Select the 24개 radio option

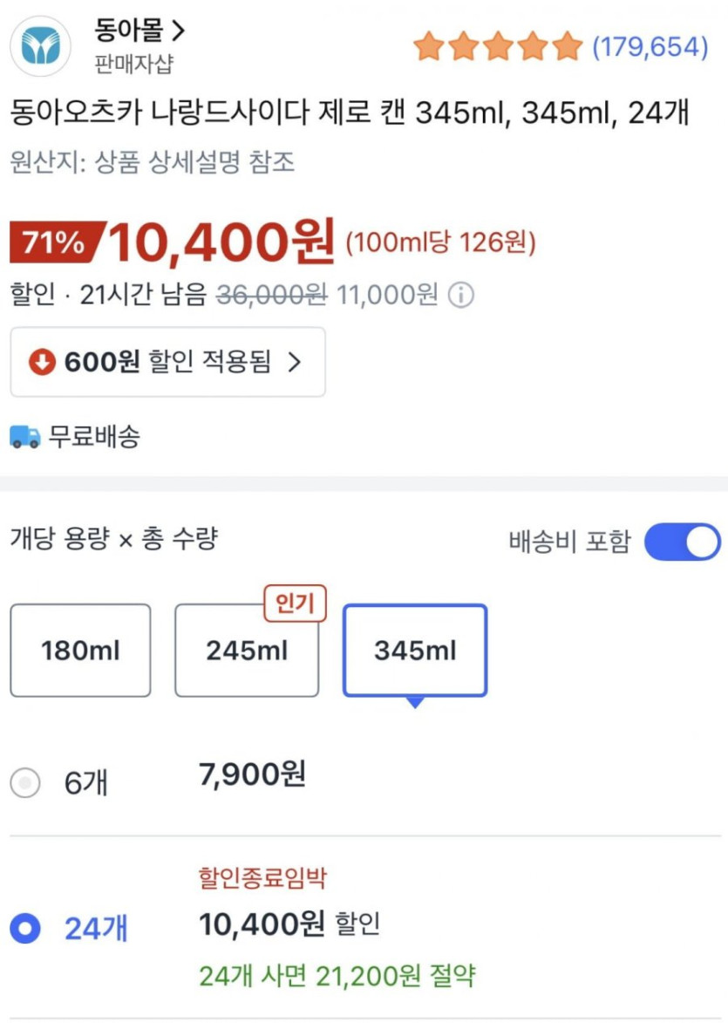(25, 929)
